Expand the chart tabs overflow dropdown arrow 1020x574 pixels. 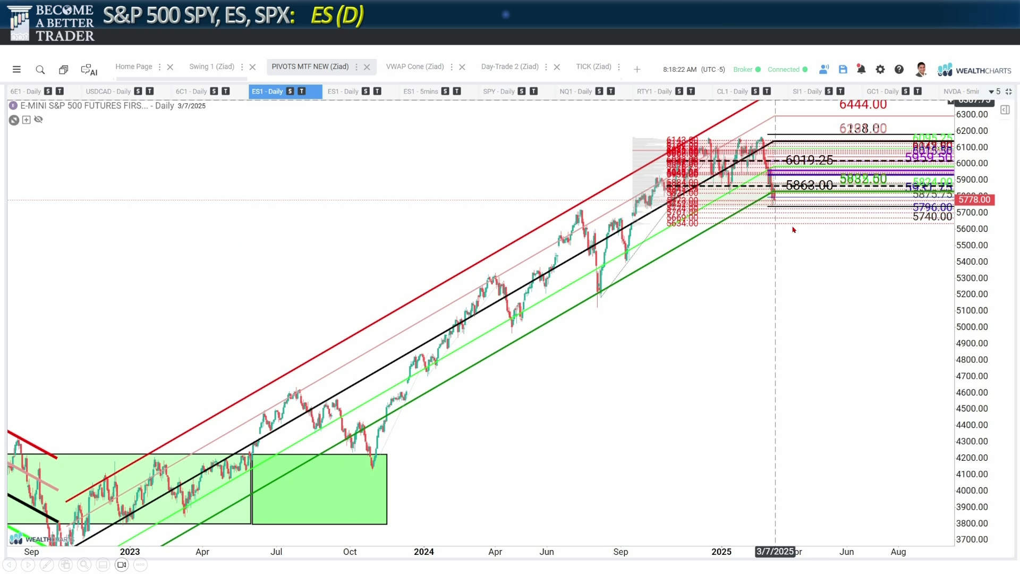[x=991, y=91]
